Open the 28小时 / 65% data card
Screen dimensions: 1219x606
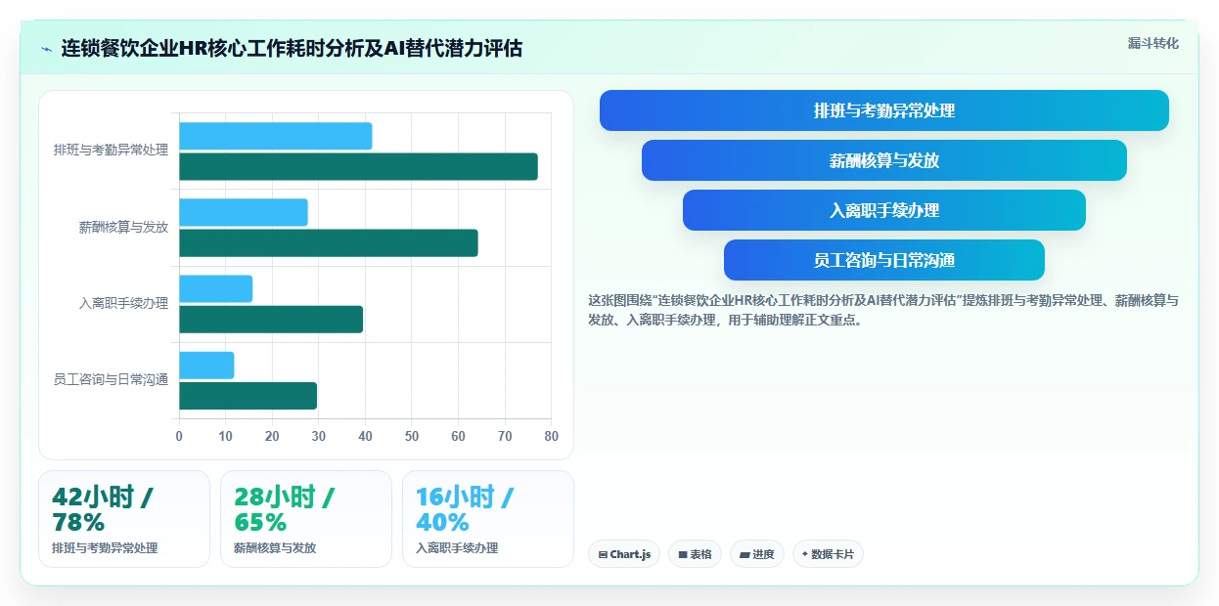click(306, 519)
